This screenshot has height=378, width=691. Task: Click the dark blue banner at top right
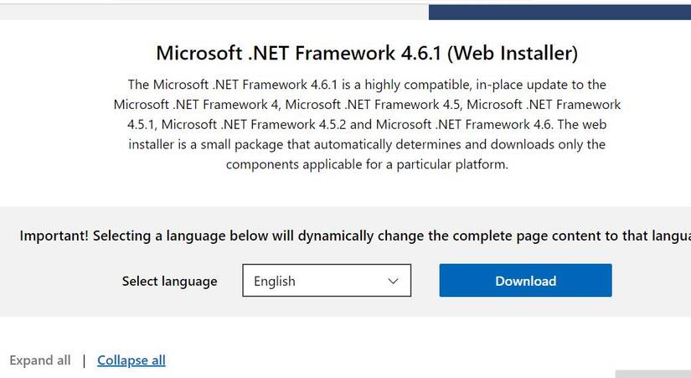coord(560,9)
